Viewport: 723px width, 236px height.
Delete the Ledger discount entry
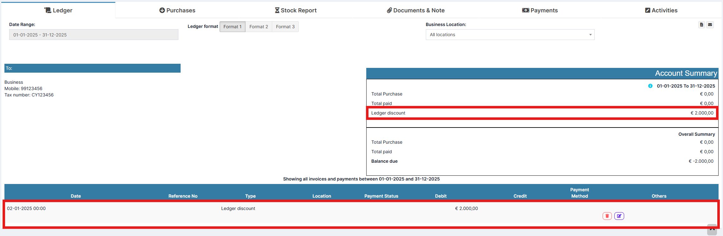[x=607, y=216]
